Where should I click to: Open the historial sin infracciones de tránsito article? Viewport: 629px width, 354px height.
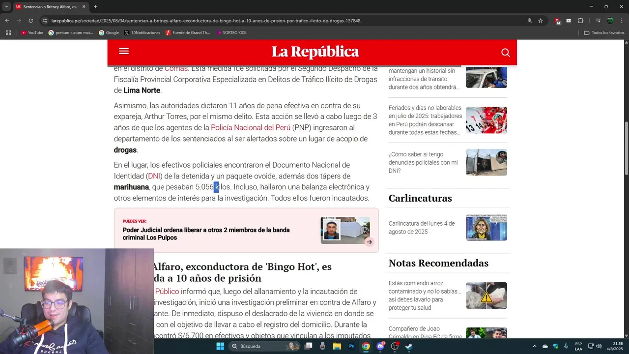[424, 79]
